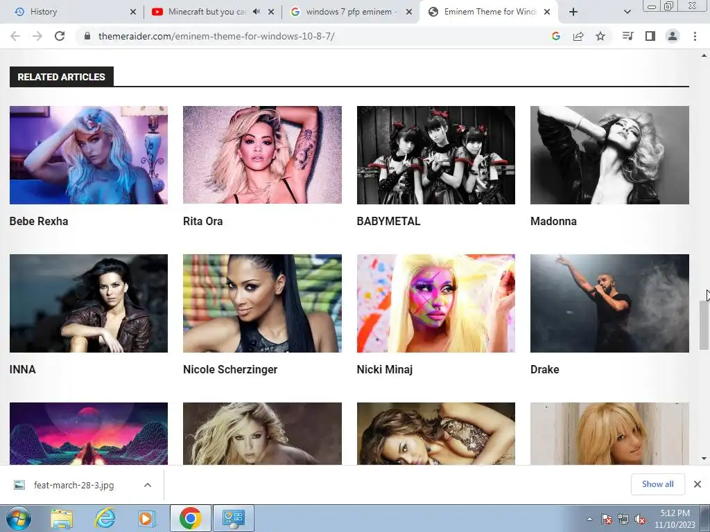The width and height of the screenshot is (710, 532).
Task: Launch Internet Explorer from taskbar
Action: pos(105,518)
